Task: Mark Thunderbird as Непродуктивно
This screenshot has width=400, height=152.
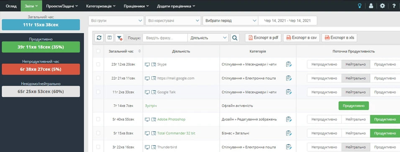Action: pyautogui.click(x=324, y=147)
